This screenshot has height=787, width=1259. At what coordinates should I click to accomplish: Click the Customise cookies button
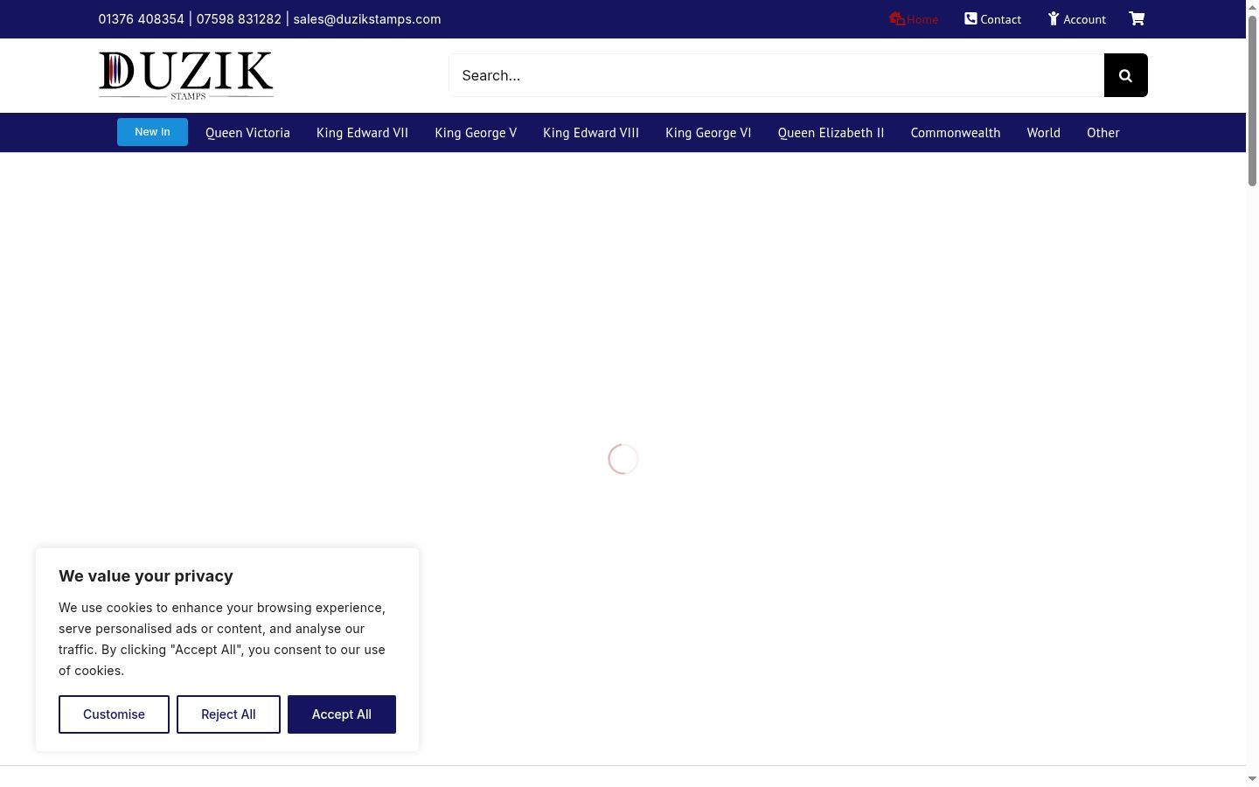pos(114,714)
